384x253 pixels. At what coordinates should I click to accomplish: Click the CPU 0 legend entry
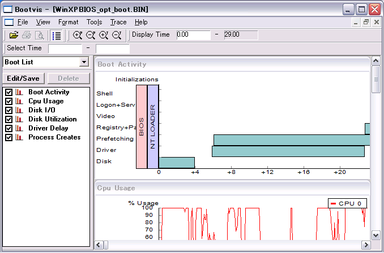[347, 203]
